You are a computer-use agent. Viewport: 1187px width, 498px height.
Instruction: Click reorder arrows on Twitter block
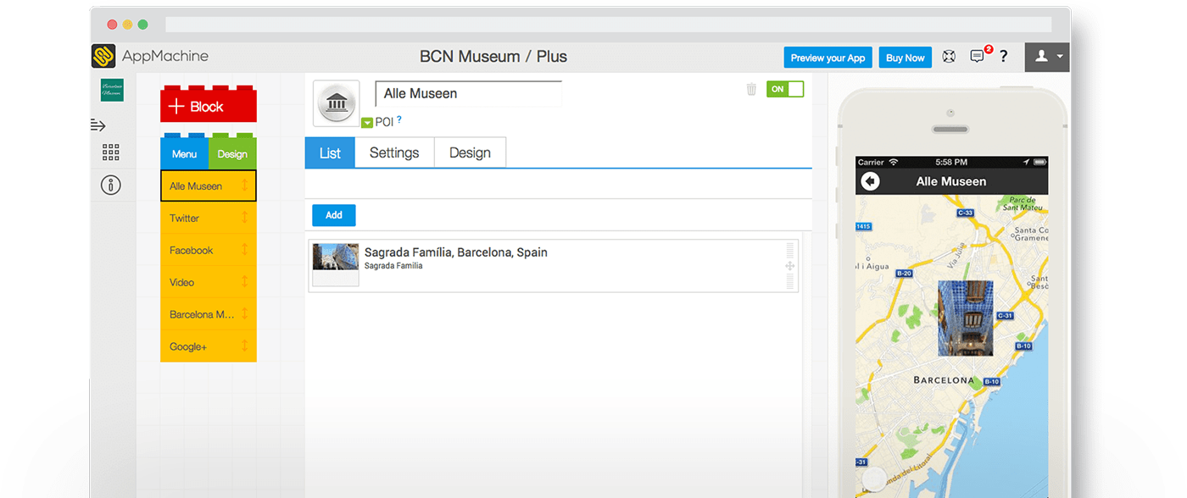(x=244, y=217)
